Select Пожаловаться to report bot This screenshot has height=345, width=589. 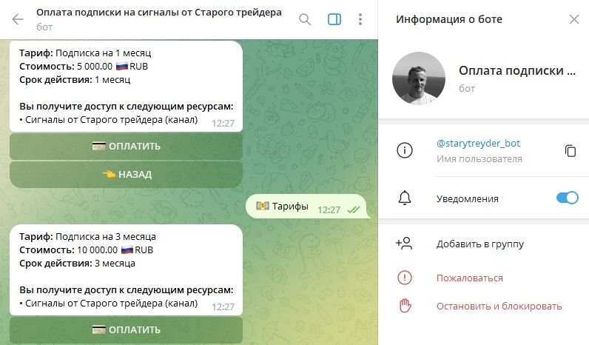pos(470,278)
